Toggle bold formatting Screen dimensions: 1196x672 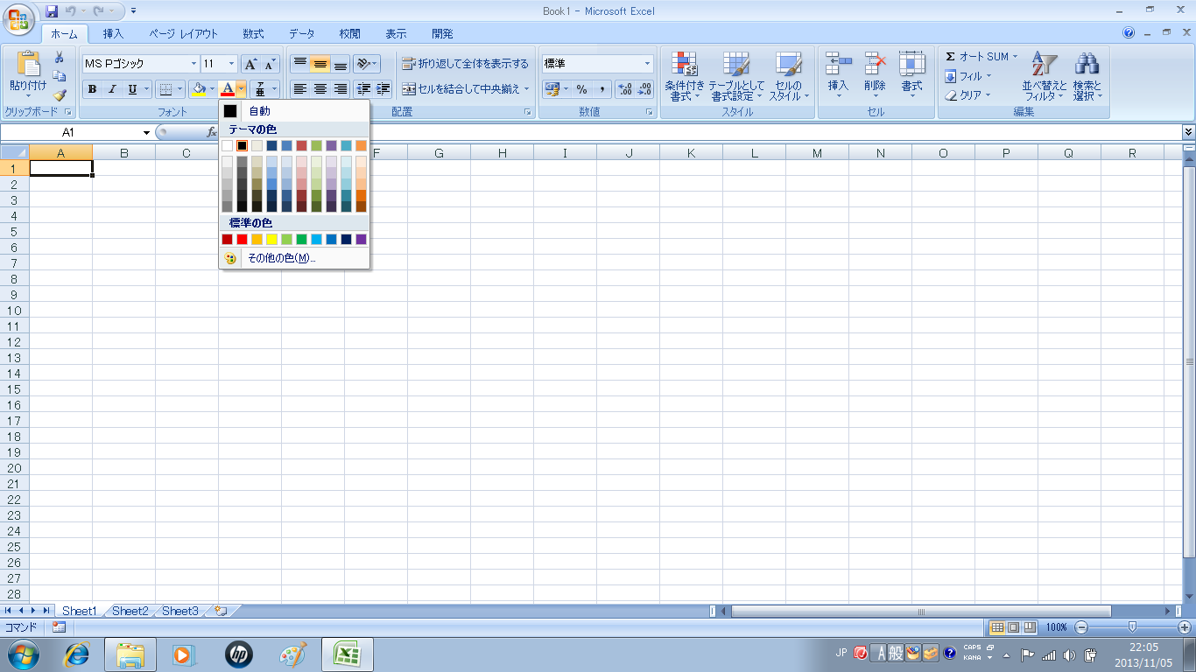tap(92, 89)
